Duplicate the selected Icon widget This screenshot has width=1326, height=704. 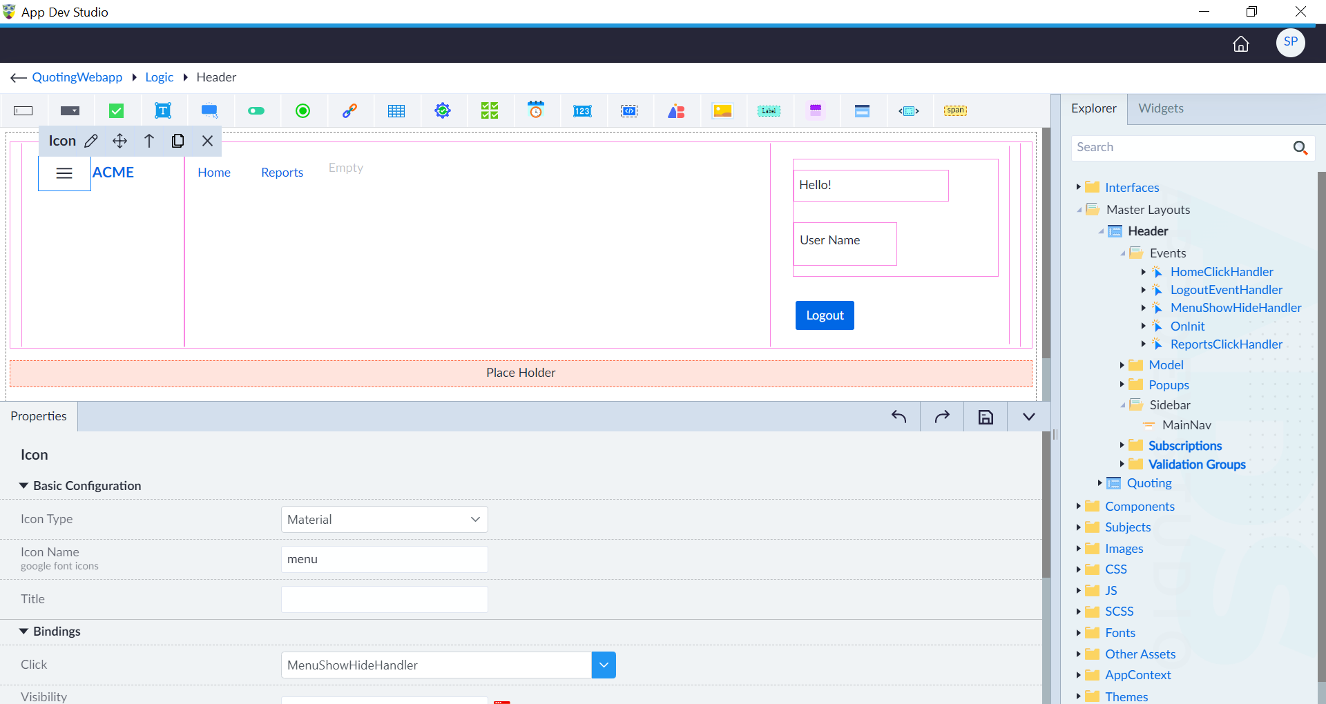[x=177, y=141]
